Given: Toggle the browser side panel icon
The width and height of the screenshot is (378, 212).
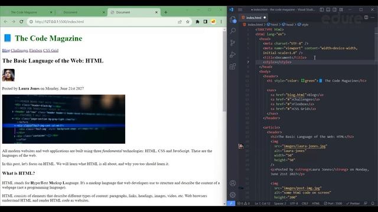Looking at the screenshot, I should (x=206, y=22).
